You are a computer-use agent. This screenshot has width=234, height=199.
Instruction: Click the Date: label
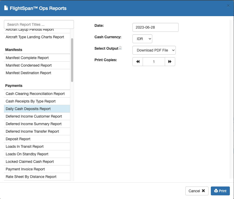pyautogui.click(x=99, y=25)
